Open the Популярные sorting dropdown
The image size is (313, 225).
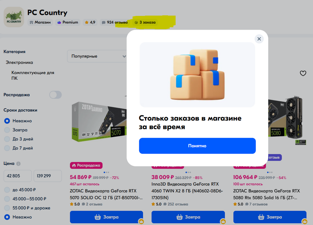[x=97, y=56]
